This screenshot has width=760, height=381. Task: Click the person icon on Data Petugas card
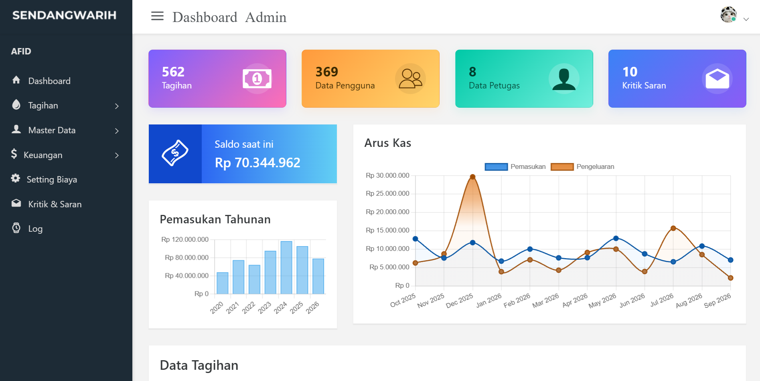click(x=564, y=79)
